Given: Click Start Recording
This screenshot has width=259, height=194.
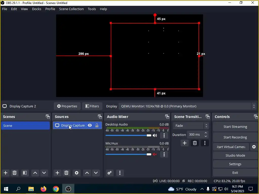Looking at the screenshot, I should pyautogui.click(x=235, y=137).
